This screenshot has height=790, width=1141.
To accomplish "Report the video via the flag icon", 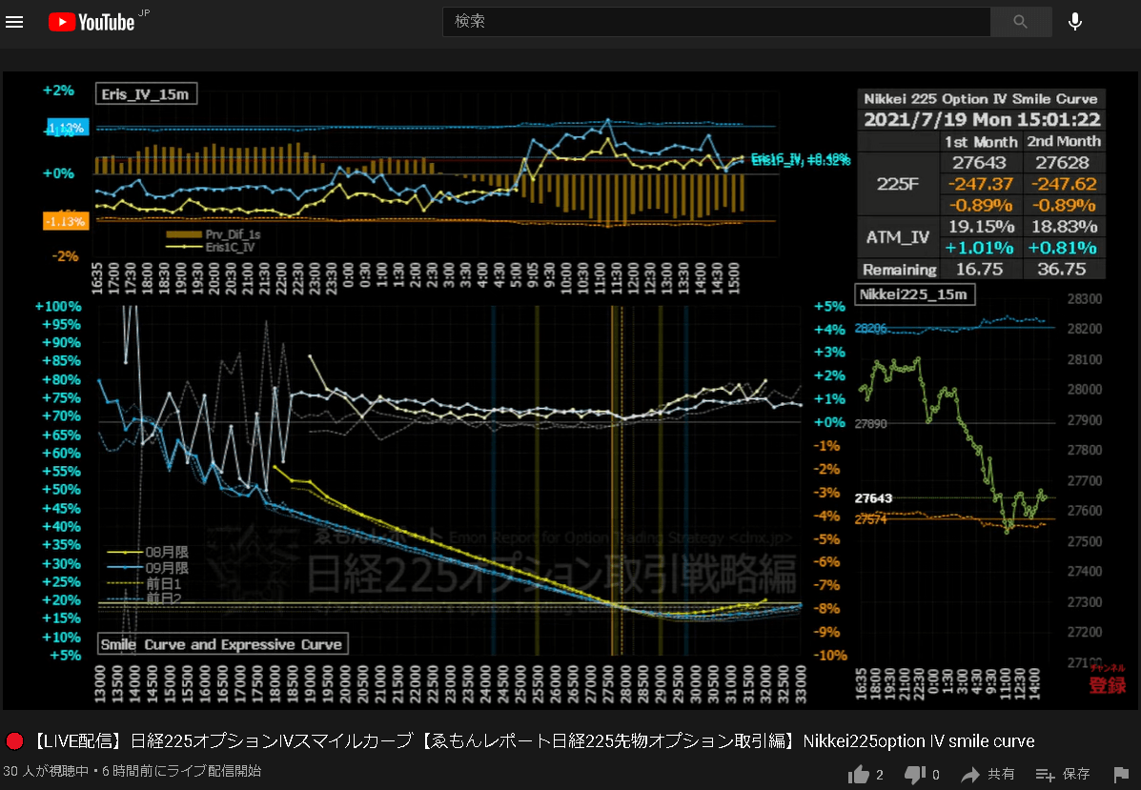I will click(1122, 774).
